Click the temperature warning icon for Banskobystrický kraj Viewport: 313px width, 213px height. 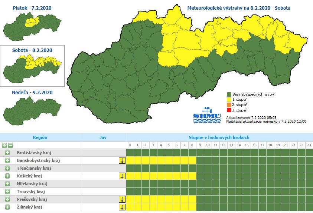coord(122,160)
